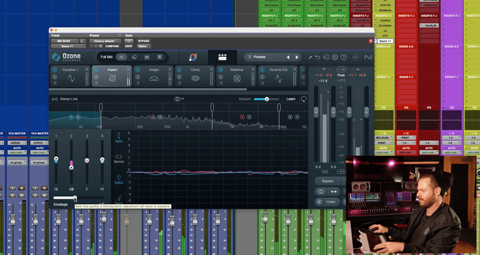Select the Dynamic EQ module icon

coord(278,79)
